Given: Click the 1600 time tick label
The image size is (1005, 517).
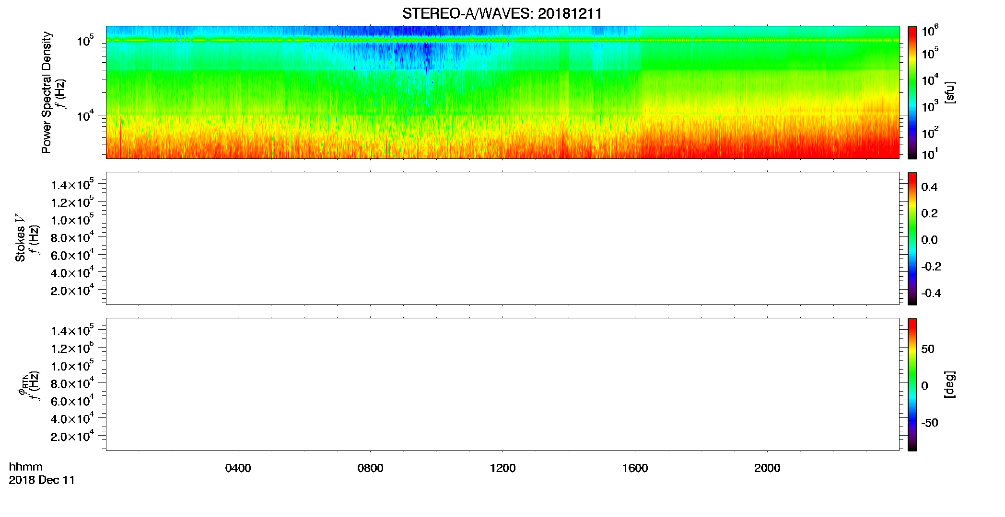Looking at the screenshot, I should click(x=635, y=468).
